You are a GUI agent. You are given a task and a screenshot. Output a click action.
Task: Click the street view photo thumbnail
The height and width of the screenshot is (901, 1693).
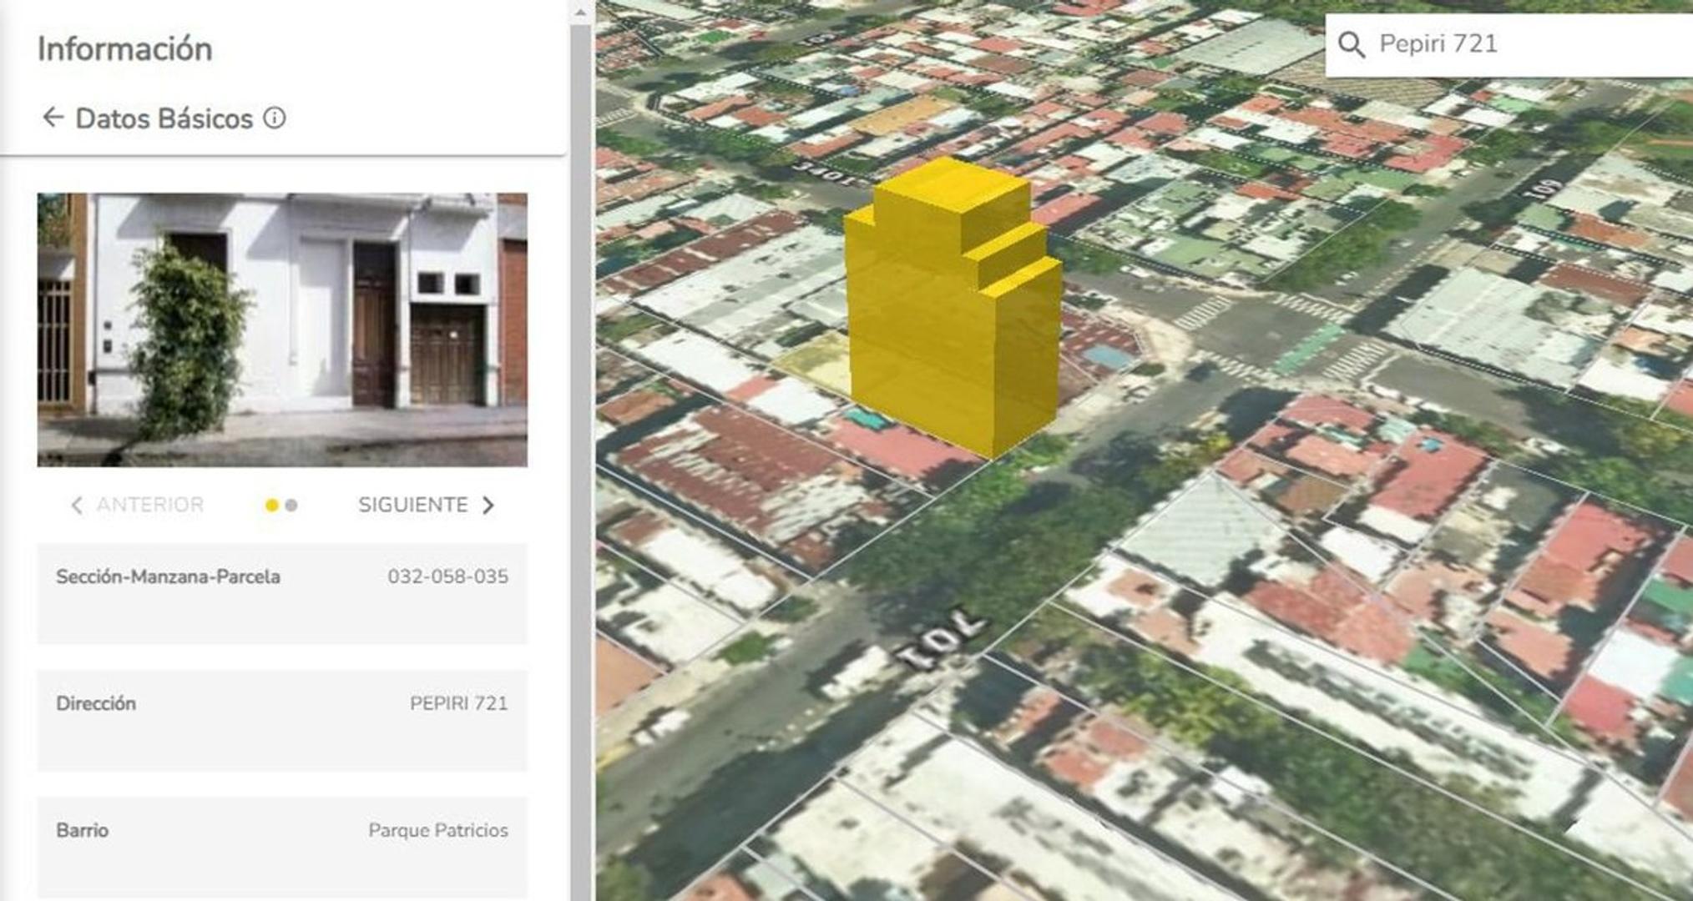282,329
